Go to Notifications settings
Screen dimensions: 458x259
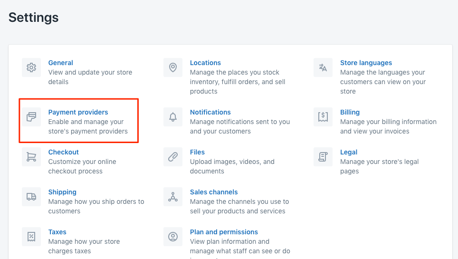pos(210,112)
